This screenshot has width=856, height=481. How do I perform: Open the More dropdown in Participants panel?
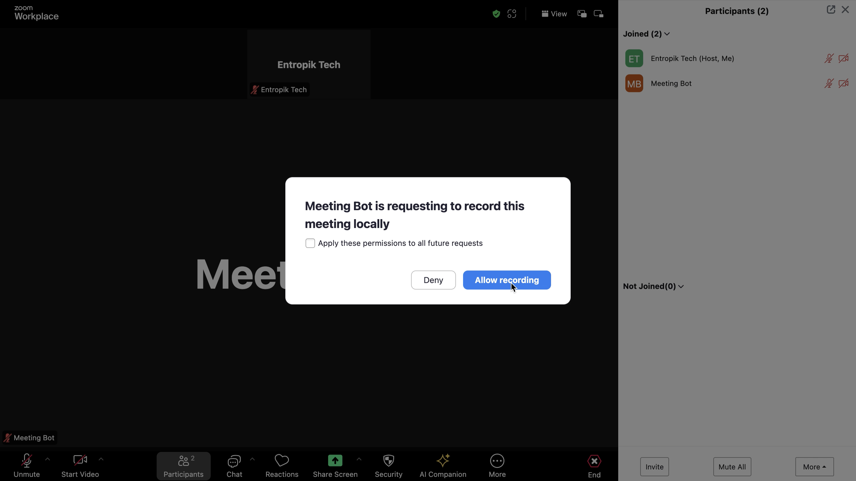click(814, 467)
